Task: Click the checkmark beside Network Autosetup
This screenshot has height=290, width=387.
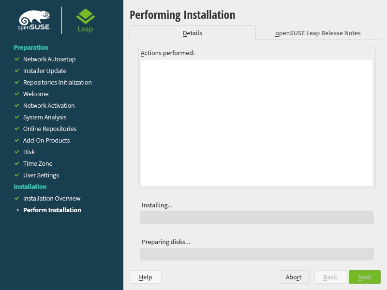Action: click(17, 59)
